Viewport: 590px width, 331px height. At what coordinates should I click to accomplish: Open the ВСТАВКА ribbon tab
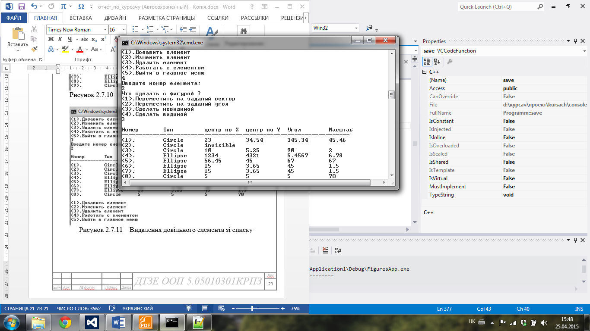(80, 18)
